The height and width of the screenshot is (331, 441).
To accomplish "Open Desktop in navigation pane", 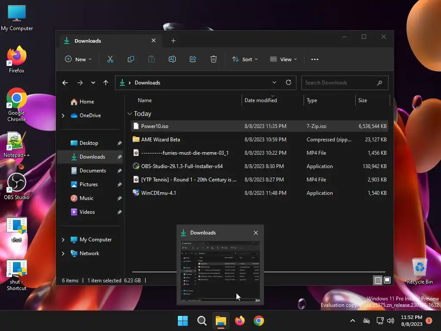I will [x=90, y=143].
